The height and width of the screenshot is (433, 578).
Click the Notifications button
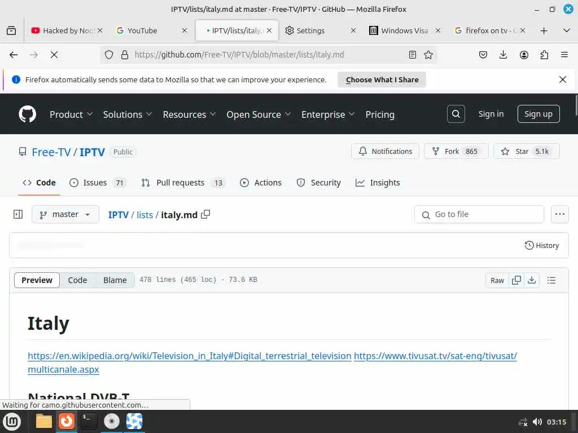(x=385, y=151)
